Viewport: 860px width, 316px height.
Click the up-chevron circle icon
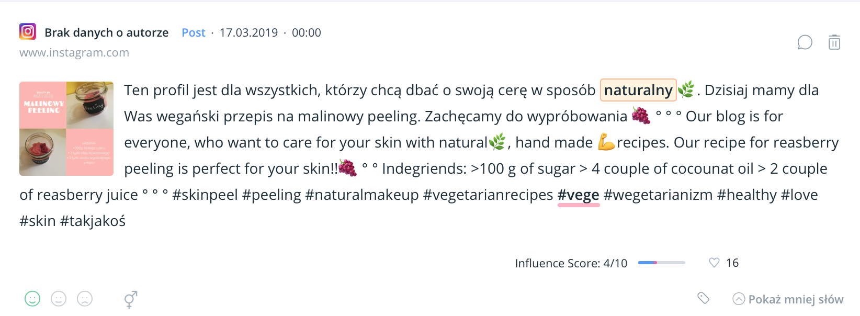point(739,299)
